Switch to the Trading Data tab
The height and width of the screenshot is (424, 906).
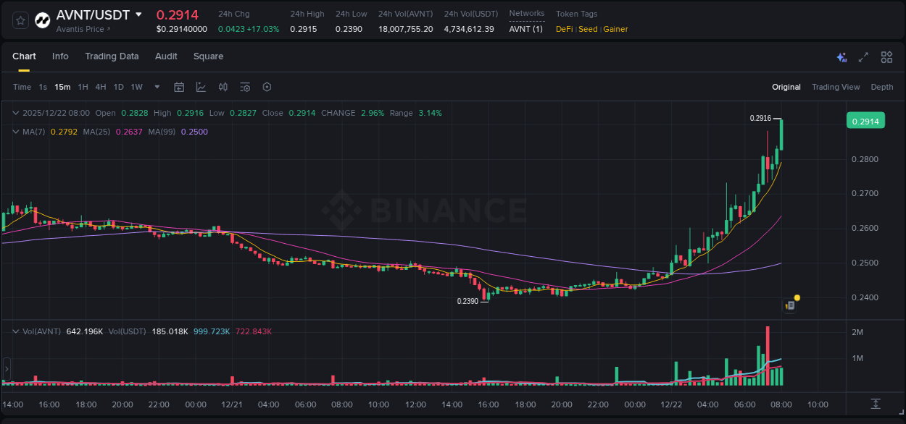pos(112,56)
